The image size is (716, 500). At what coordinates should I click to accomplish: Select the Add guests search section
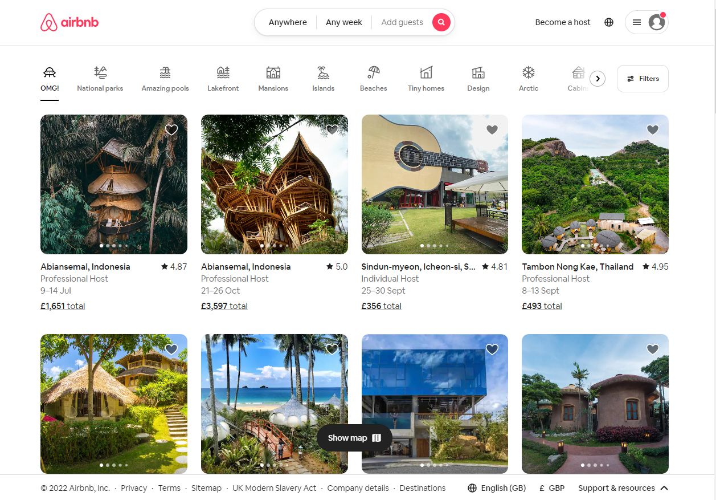coord(402,22)
